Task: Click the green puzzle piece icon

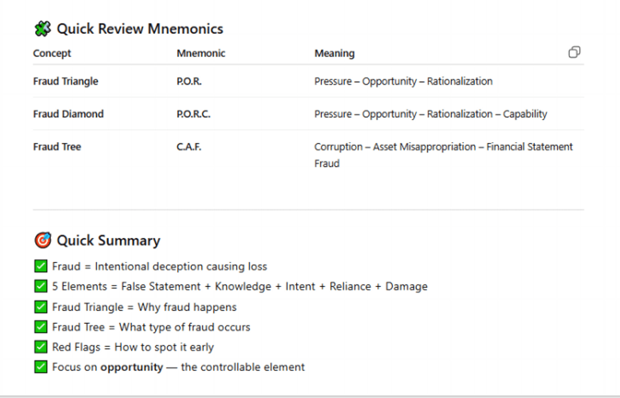Action: tap(42, 29)
